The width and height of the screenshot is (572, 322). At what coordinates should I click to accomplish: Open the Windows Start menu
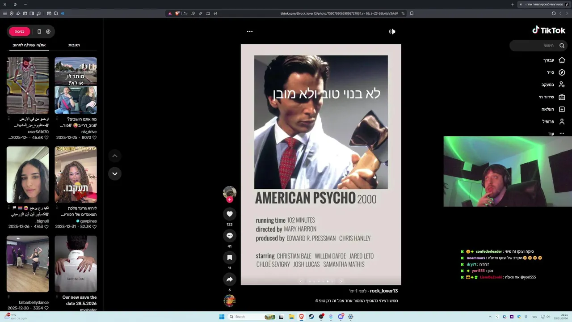pos(222,317)
